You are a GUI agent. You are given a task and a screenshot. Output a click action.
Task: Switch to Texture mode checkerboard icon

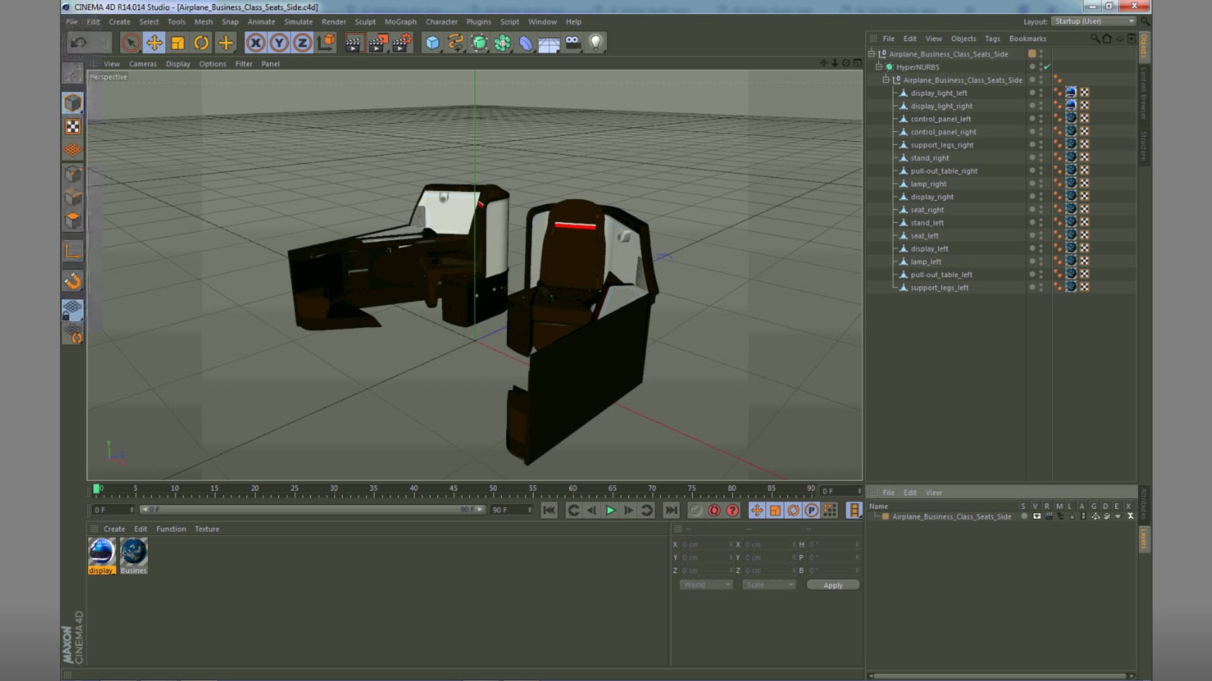[x=73, y=127]
